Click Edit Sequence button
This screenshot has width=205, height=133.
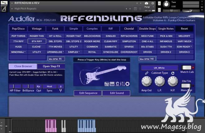coord(88,93)
